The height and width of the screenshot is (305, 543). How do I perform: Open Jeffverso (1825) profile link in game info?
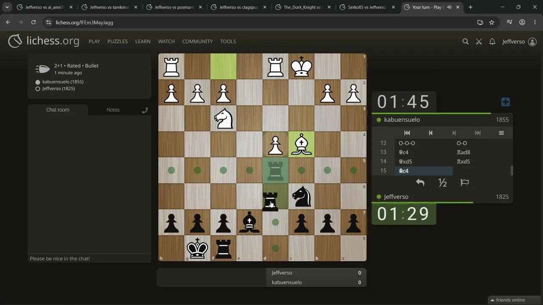pos(59,89)
